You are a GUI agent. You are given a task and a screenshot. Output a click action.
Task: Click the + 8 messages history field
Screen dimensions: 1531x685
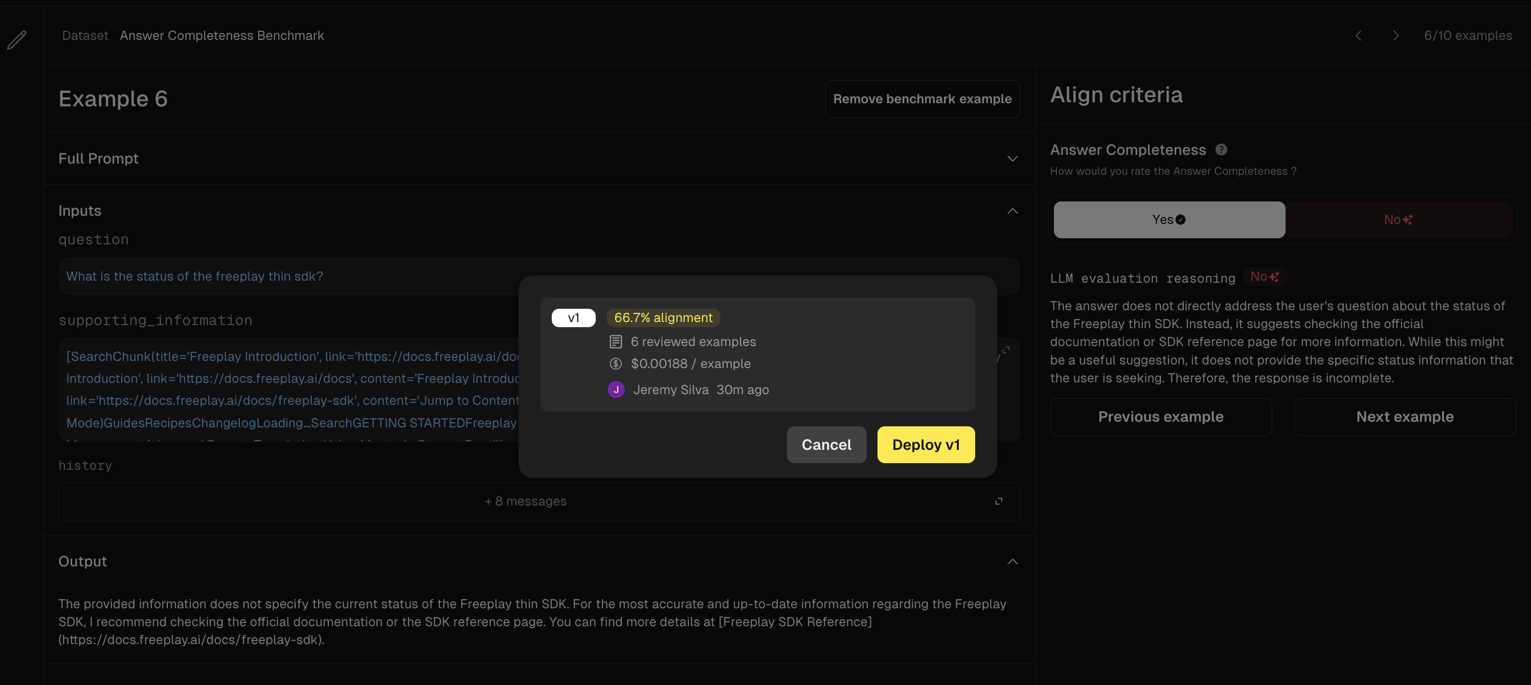pyautogui.click(x=525, y=501)
